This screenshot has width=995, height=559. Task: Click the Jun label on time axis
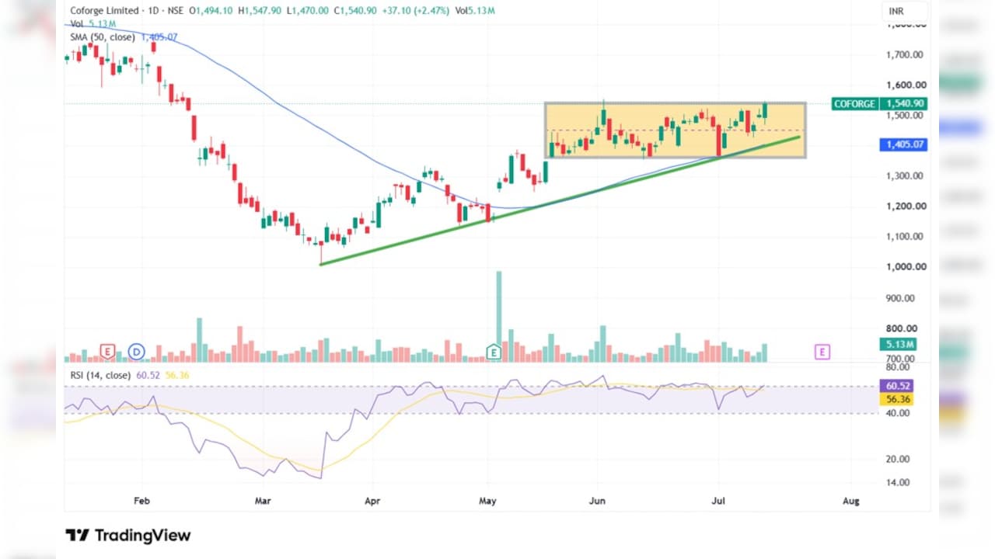pos(597,502)
